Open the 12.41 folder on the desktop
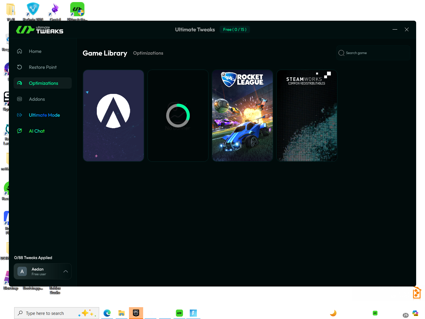 (11, 12)
